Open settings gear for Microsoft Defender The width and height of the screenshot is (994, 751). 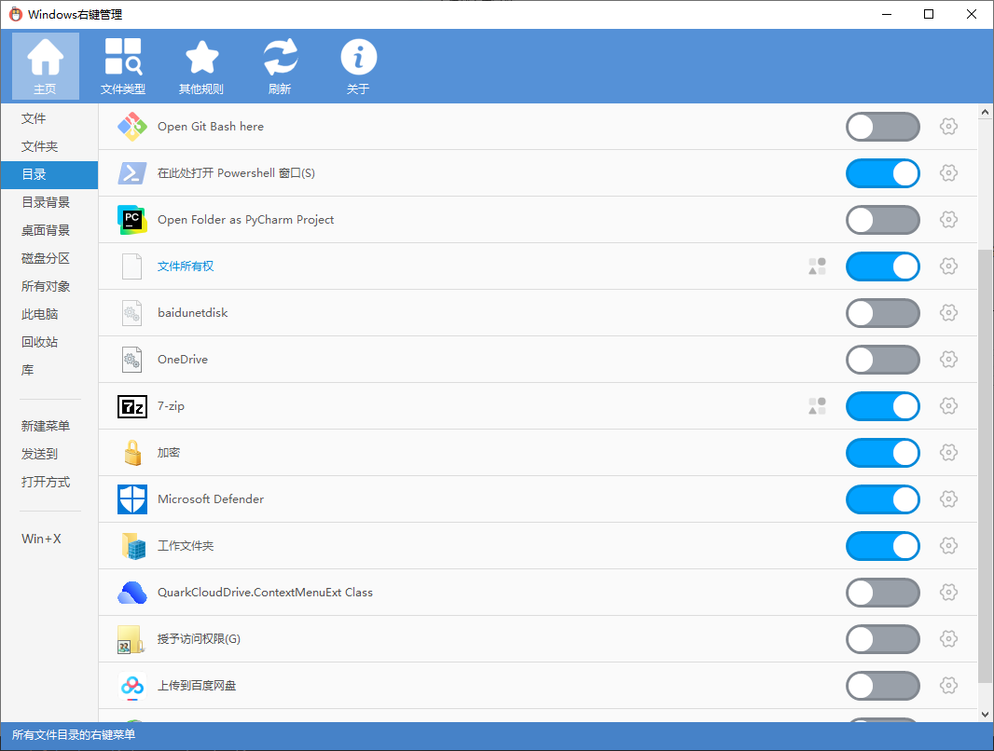coord(948,499)
